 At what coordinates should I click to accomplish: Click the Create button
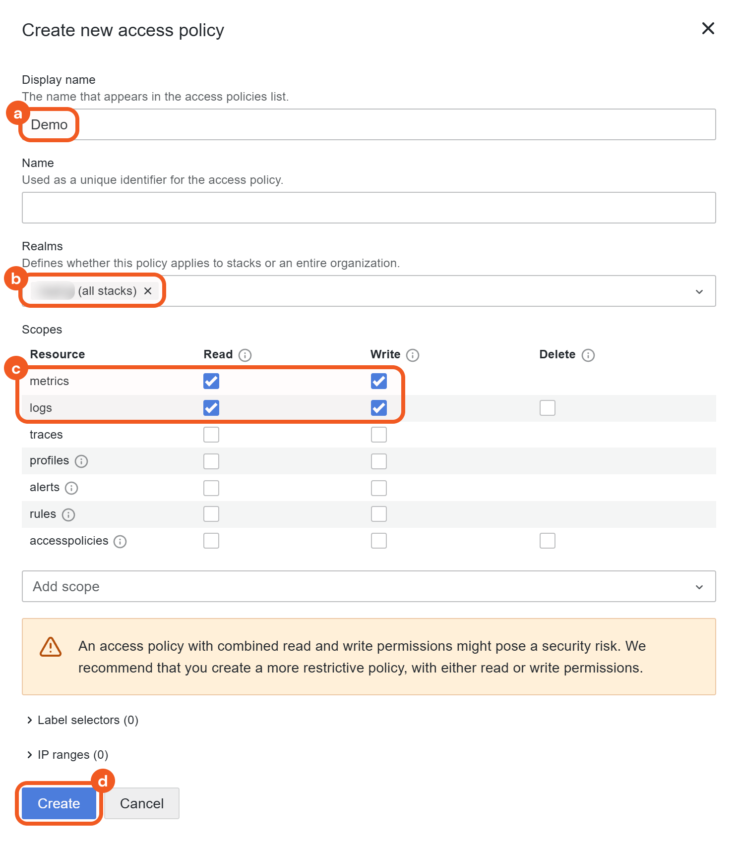59,803
